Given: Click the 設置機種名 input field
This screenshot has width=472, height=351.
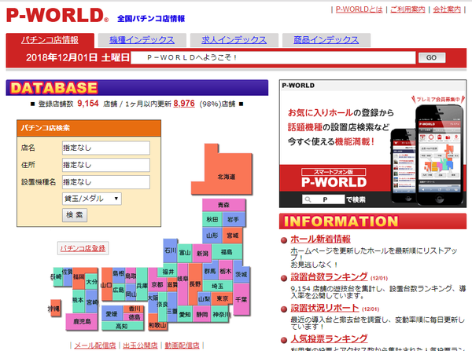Looking at the screenshot, I should (106, 182).
